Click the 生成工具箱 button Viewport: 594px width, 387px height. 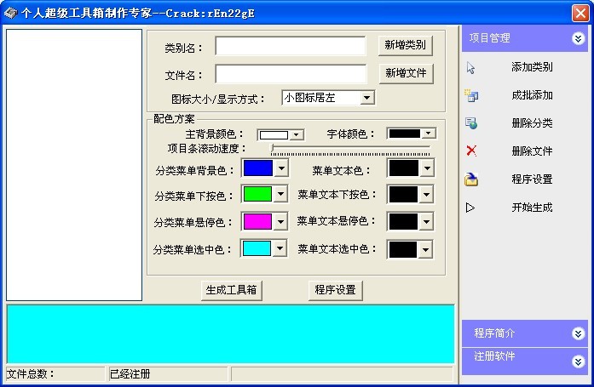pos(232,290)
